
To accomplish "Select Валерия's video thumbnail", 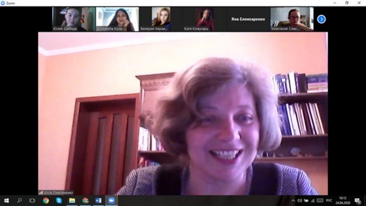I will (161, 19).
